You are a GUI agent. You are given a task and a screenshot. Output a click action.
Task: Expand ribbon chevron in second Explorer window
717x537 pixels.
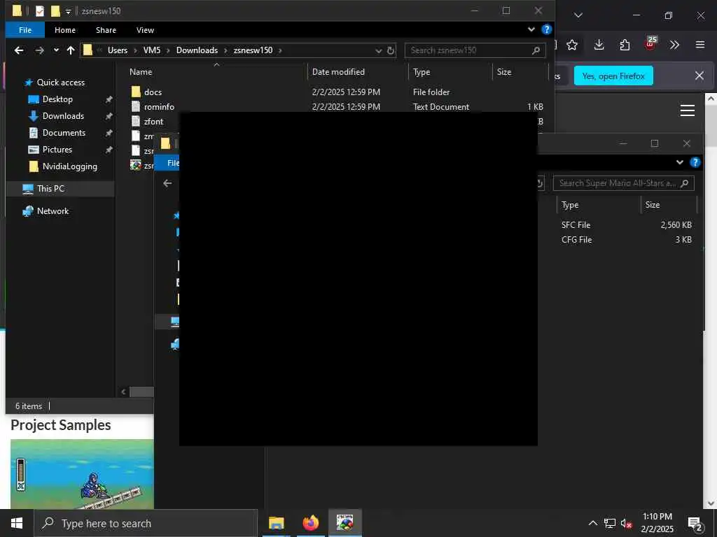click(680, 162)
